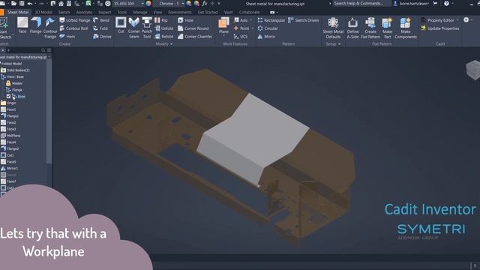The image size is (480, 270).
Task: Create a Rectangular pattern
Action: [271, 20]
